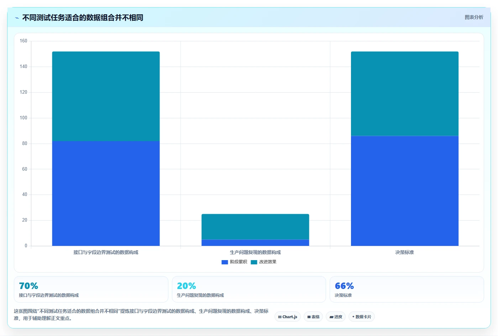Image resolution: width=498 pixels, height=336 pixels.
Task: Click the Chart.js tag icon
Action: pyautogui.click(x=280, y=317)
